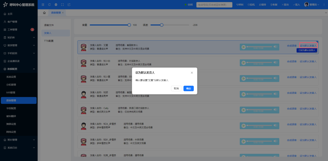Click the 语速 speed slider handle
Screen dimensions: 328x161
click(x=162, y=25)
